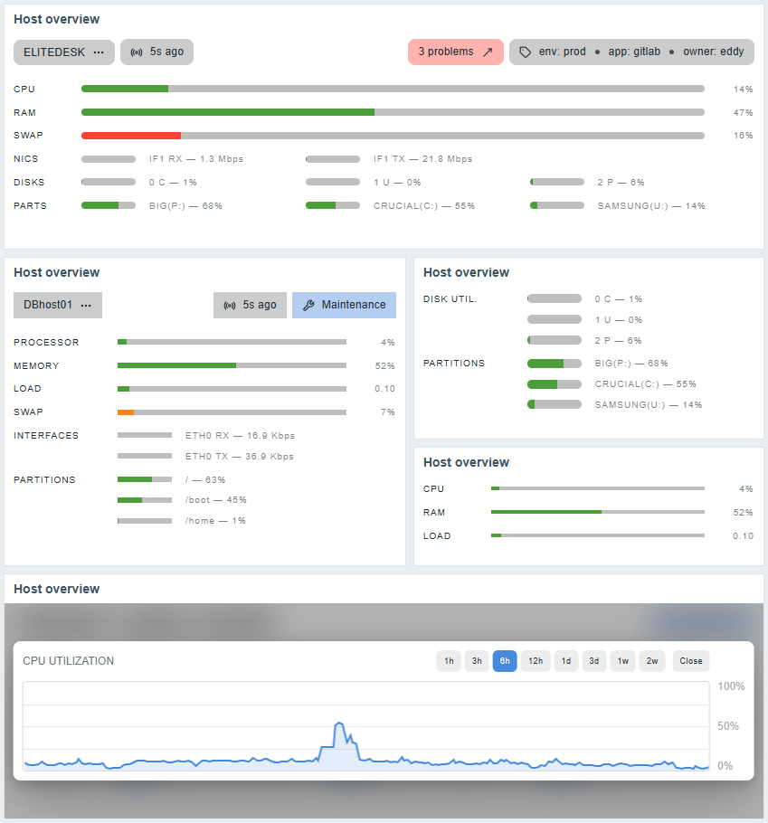
Task: Select the 12h time range
Action: [536, 661]
